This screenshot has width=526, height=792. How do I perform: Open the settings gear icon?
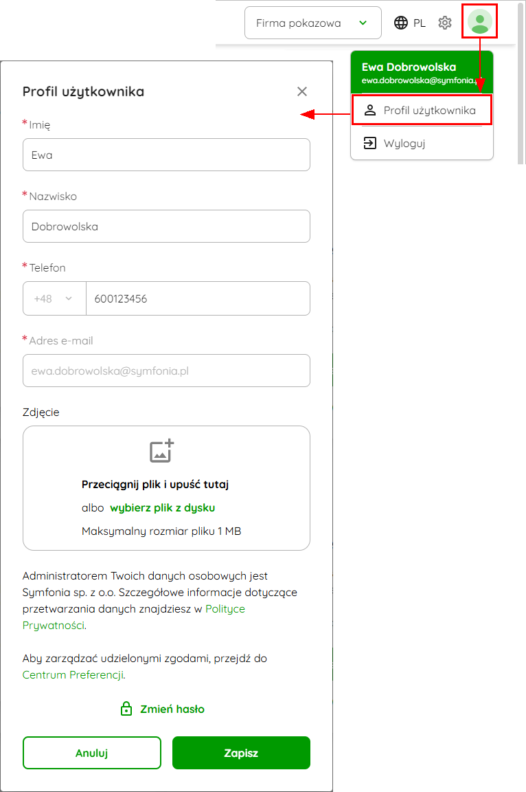pyautogui.click(x=445, y=23)
